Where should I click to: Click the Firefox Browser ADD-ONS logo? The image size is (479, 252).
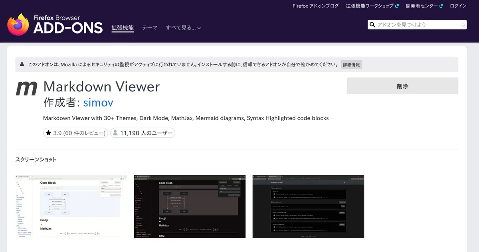(55, 24)
